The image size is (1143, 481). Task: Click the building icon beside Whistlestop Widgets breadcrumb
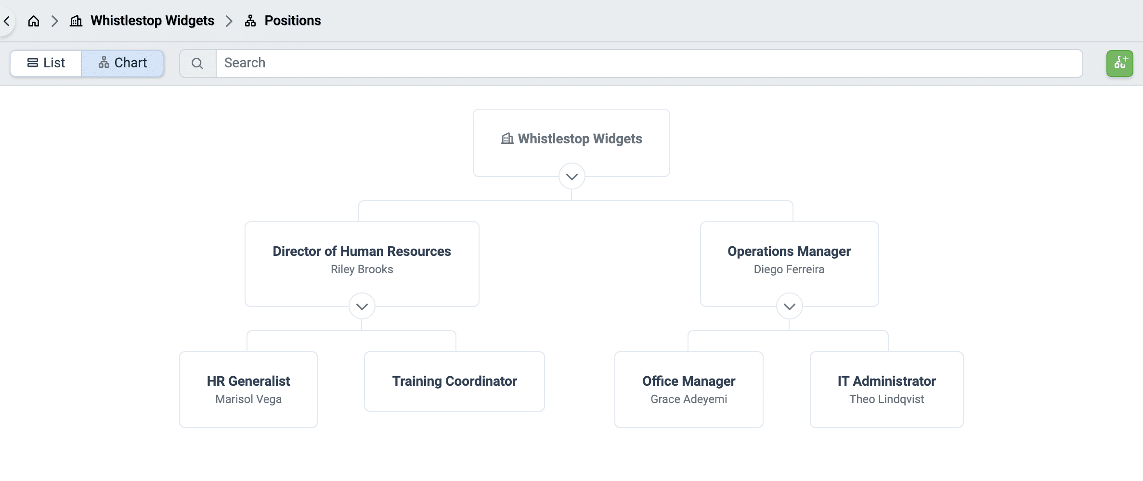(x=76, y=21)
